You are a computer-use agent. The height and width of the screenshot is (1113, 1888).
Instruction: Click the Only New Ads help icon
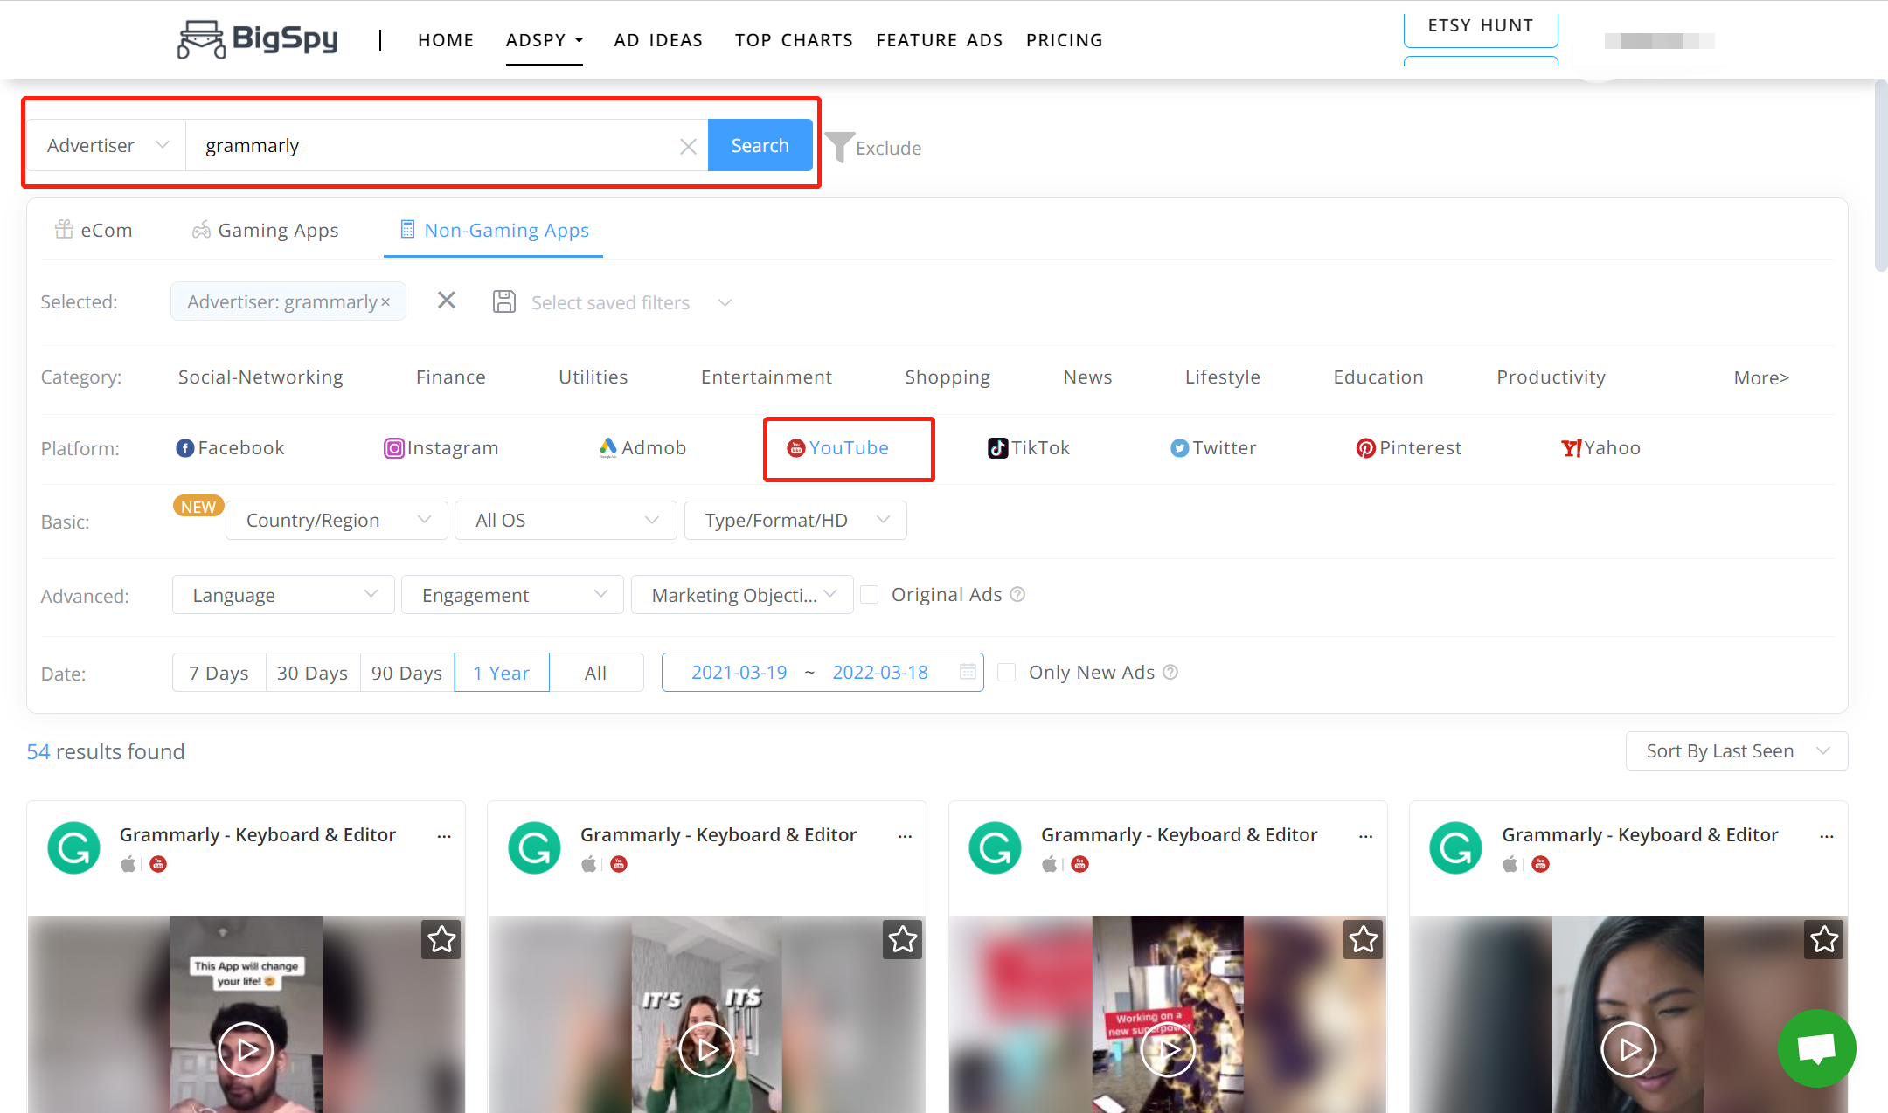click(1171, 672)
